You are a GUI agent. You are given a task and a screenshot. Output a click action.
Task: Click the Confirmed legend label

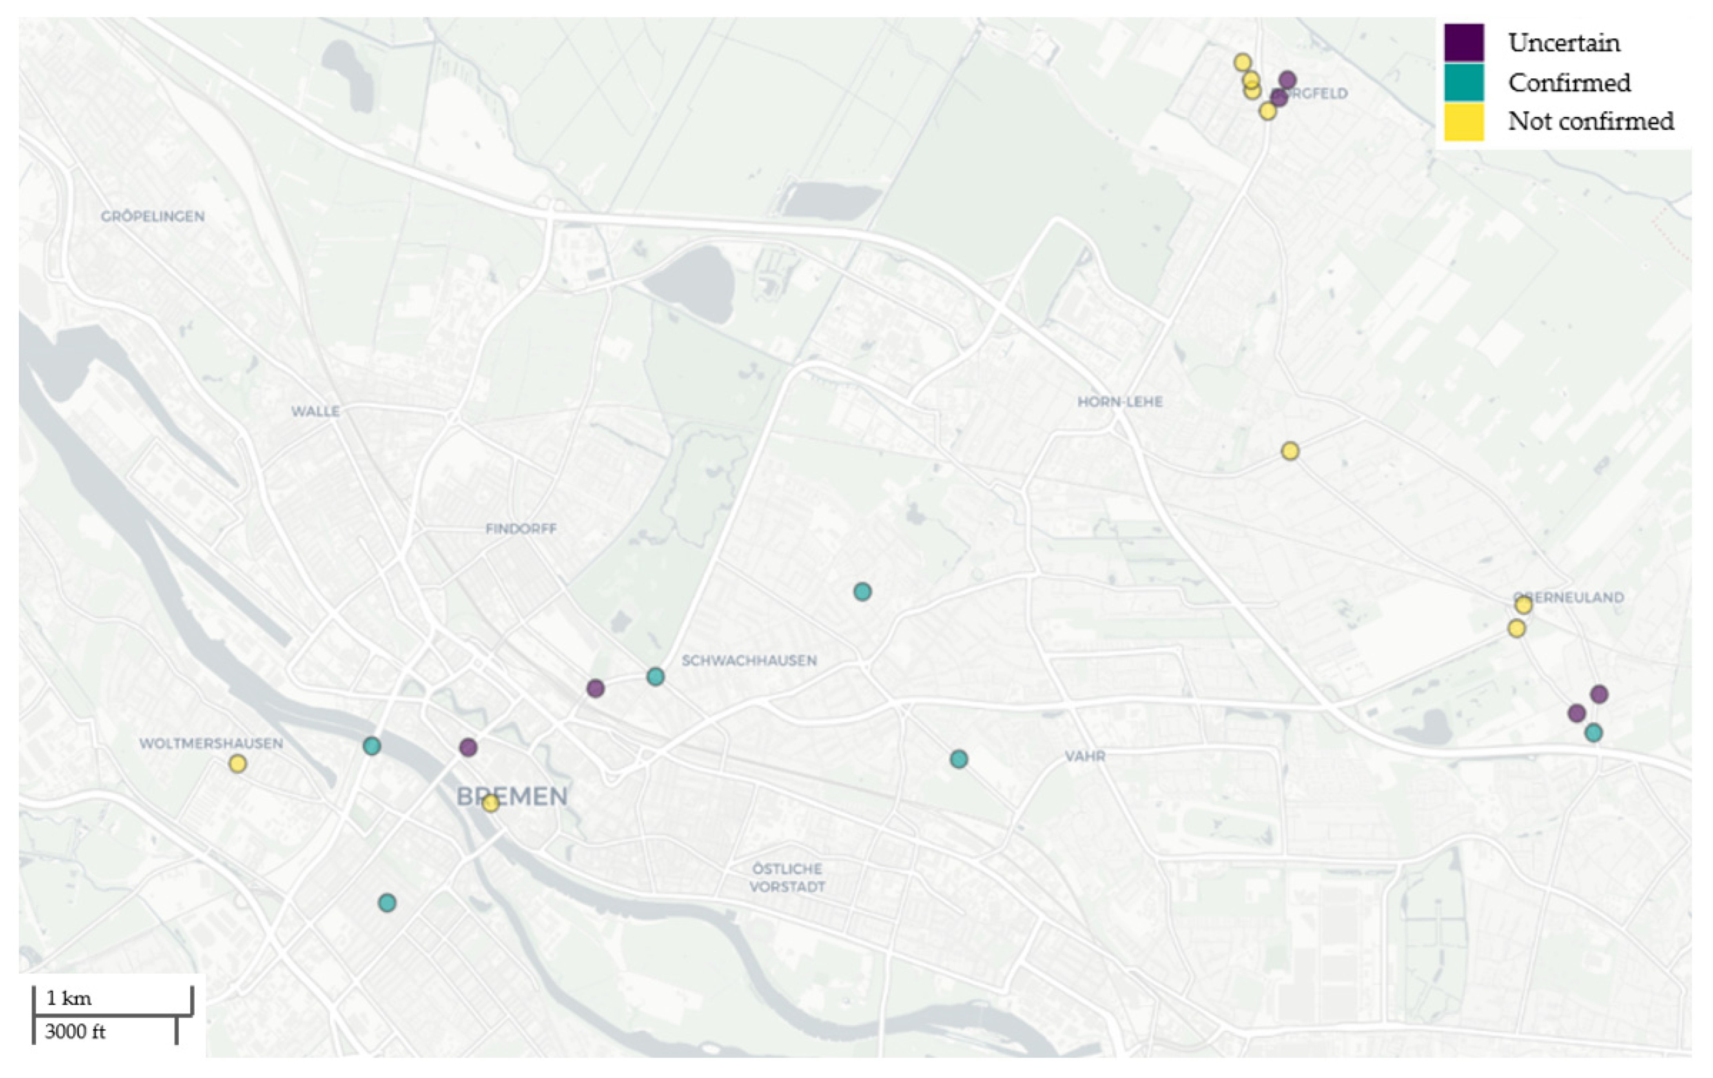coord(1569,82)
